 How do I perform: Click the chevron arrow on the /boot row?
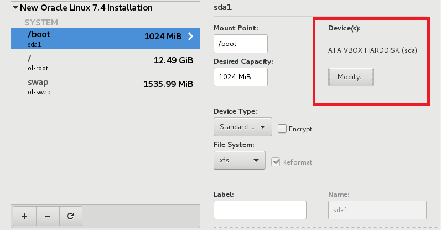tap(190, 37)
